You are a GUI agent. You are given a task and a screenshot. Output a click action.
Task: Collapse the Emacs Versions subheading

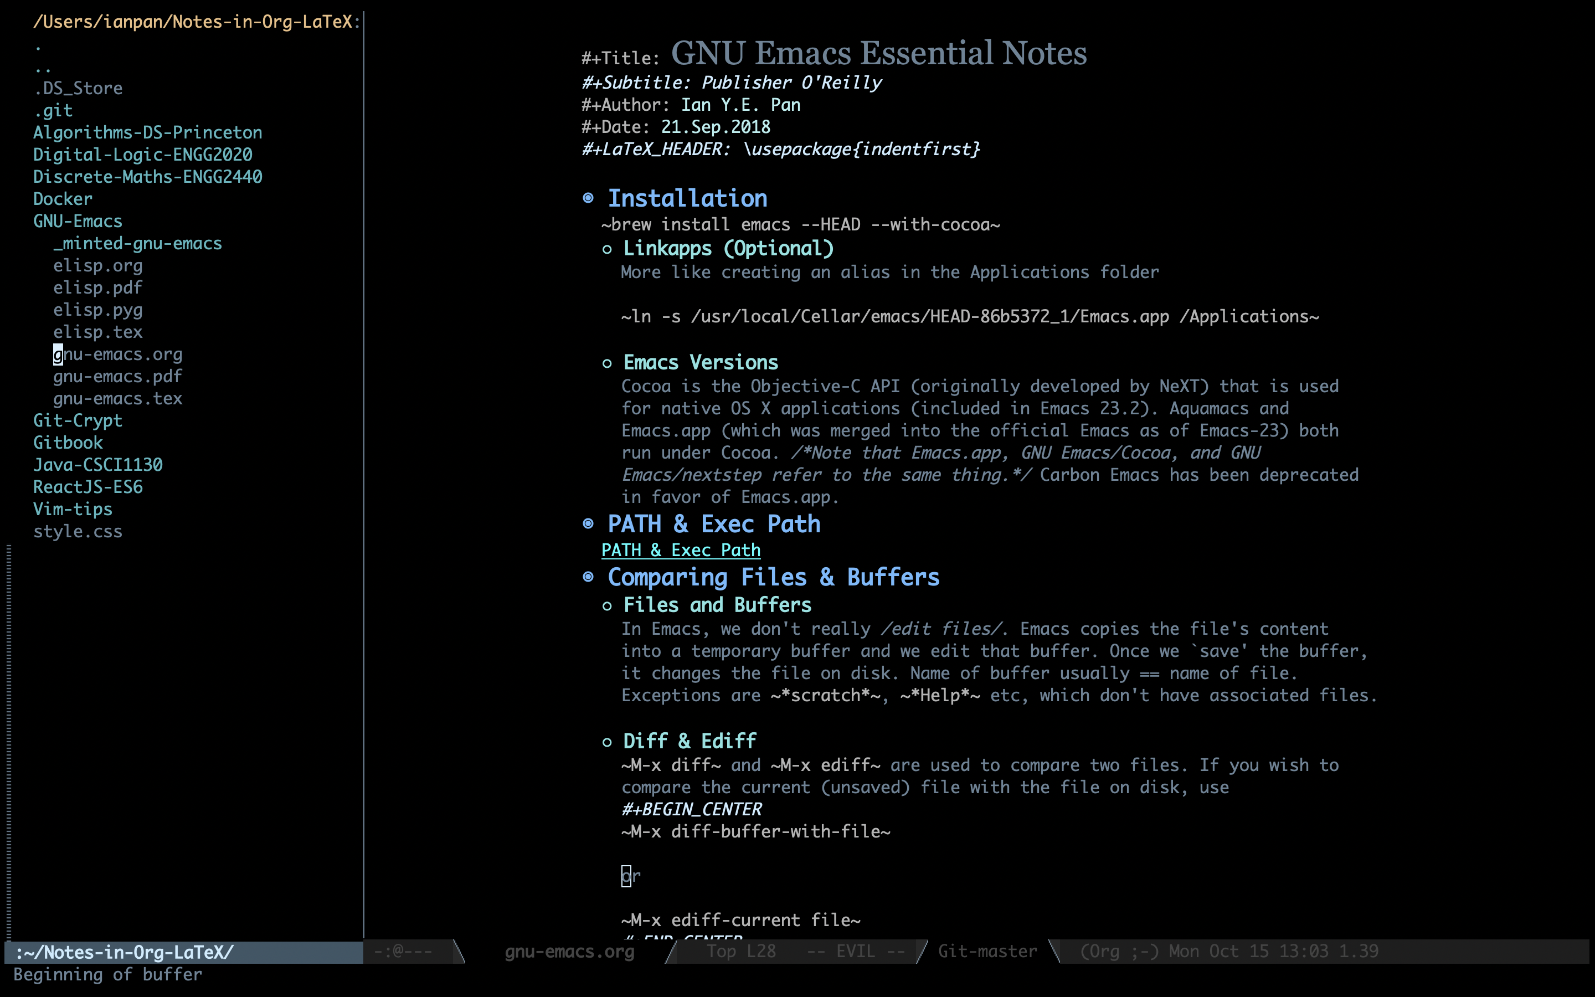click(701, 363)
